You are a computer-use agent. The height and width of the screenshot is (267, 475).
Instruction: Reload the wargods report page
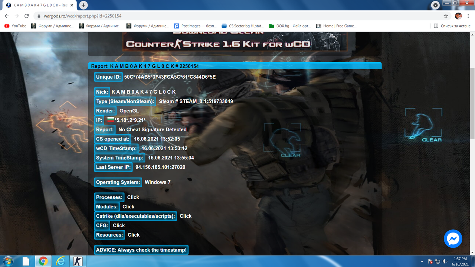27,16
